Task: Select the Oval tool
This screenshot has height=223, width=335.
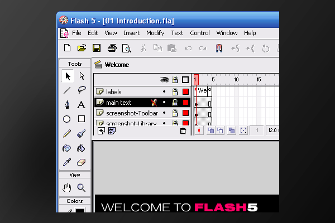Action: click(x=66, y=119)
